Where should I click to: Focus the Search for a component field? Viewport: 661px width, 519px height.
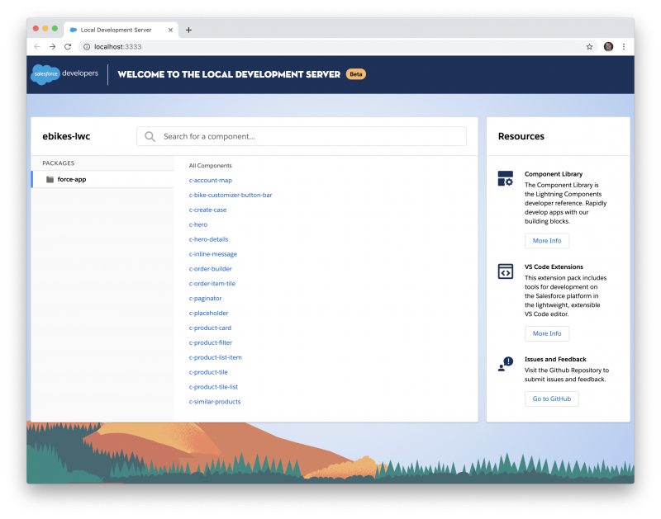point(302,136)
